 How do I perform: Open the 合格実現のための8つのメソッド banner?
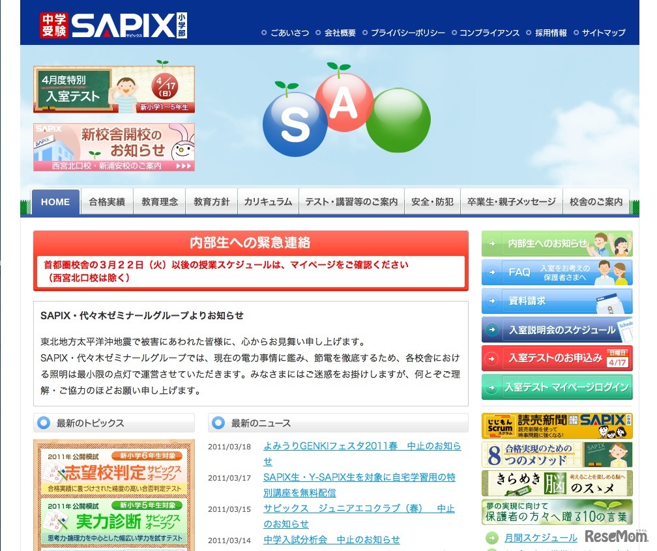coord(557,455)
